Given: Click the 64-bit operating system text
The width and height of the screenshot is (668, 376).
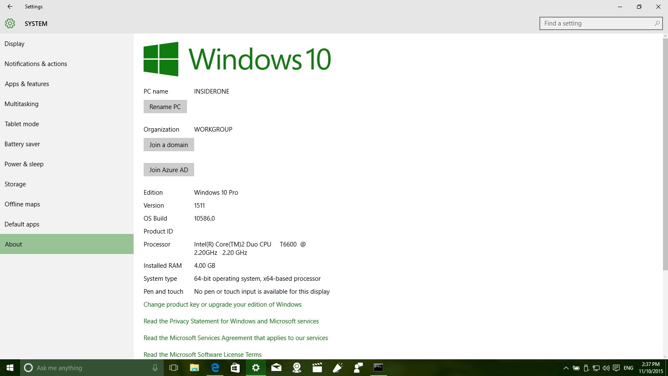Looking at the screenshot, I should point(258,279).
